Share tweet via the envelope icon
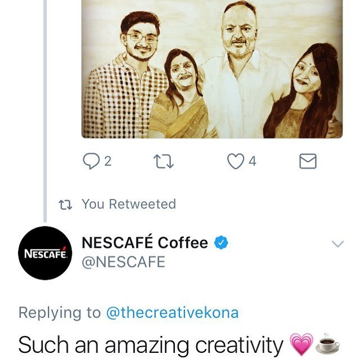The image size is (361, 363). pos(307,162)
